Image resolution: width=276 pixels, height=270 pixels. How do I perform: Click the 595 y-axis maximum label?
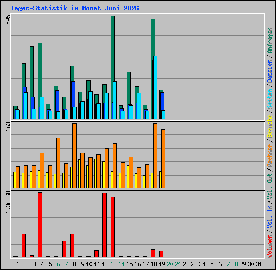tap(8, 19)
